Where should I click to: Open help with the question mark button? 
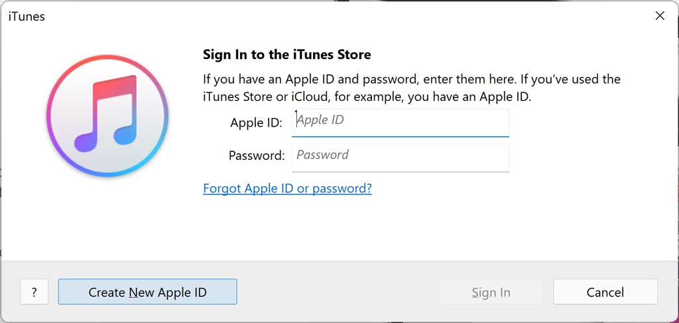click(34, 292)
